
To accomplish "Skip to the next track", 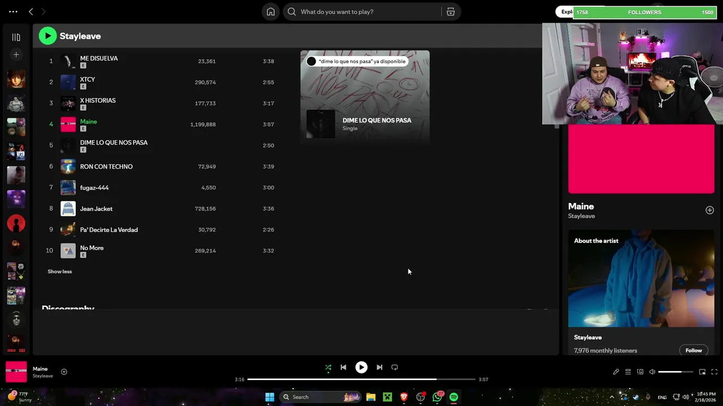I will (x=380, y=368).
